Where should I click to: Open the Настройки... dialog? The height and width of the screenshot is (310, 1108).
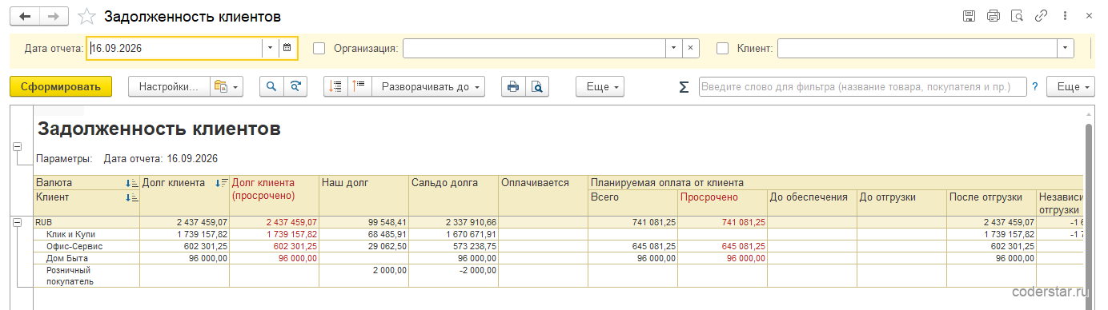(x=169, y=86)
